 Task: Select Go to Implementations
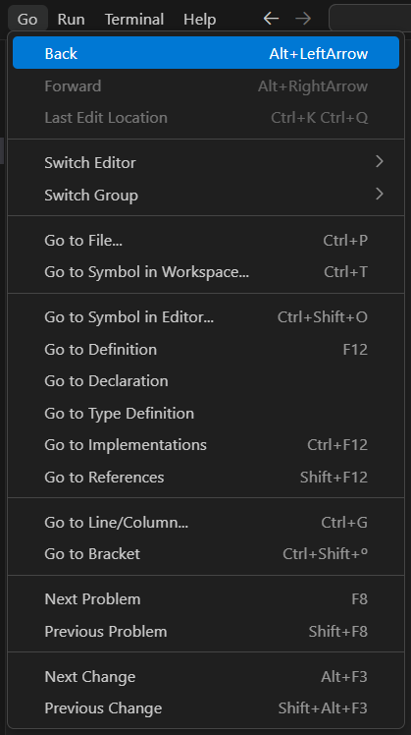(x=206, y=445)
